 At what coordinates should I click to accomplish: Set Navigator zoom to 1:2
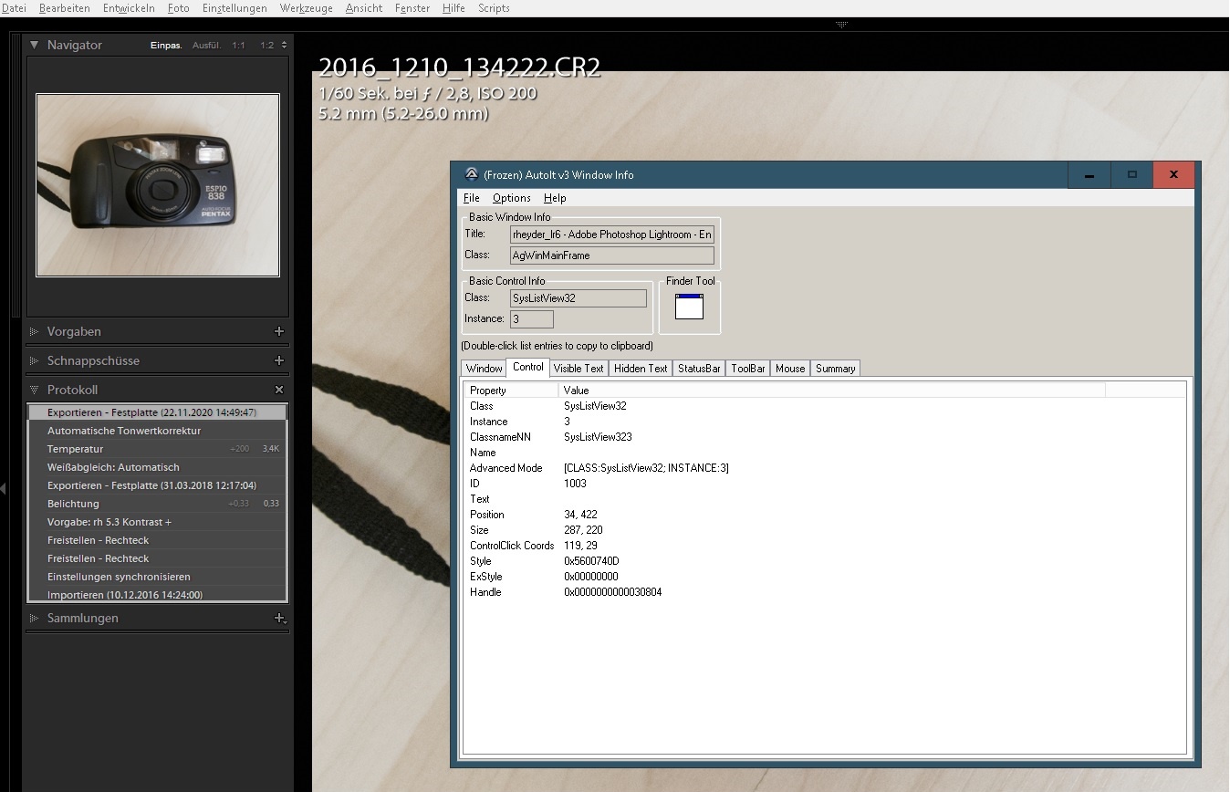point(266,45)
